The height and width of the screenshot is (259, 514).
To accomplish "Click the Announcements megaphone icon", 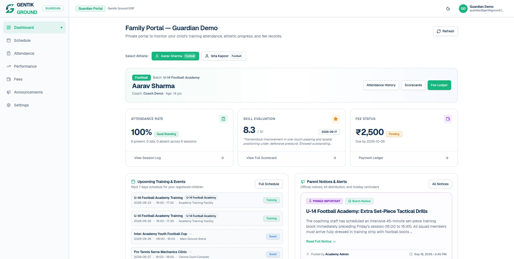I will click(9, 92).
